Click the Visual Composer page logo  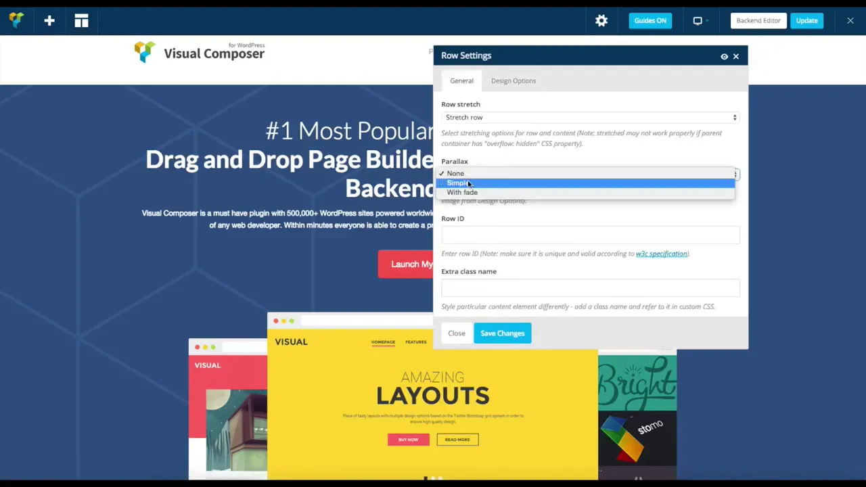point(200,52)
